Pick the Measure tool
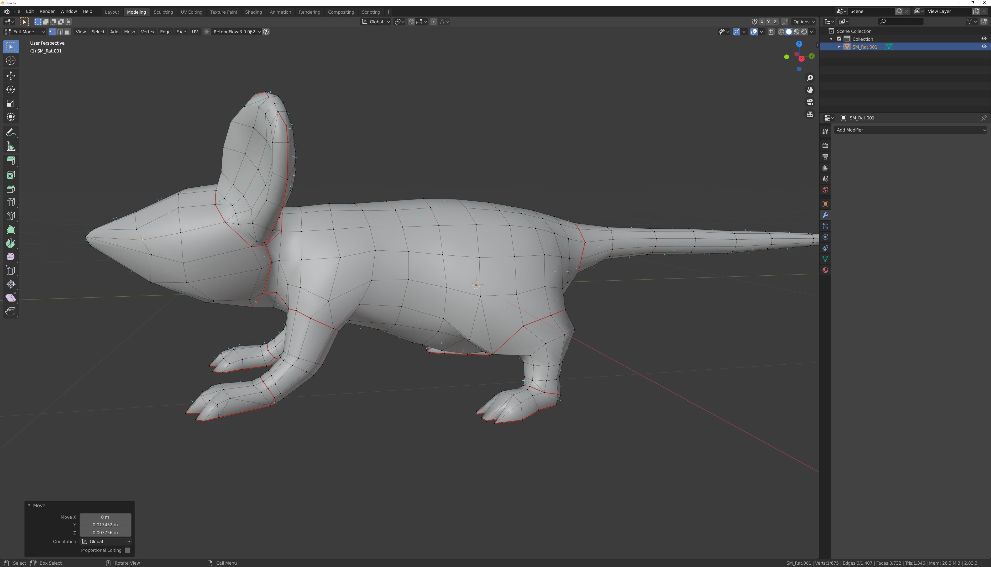The width and height of the screenshot is (991, 567). pos(11,146)
